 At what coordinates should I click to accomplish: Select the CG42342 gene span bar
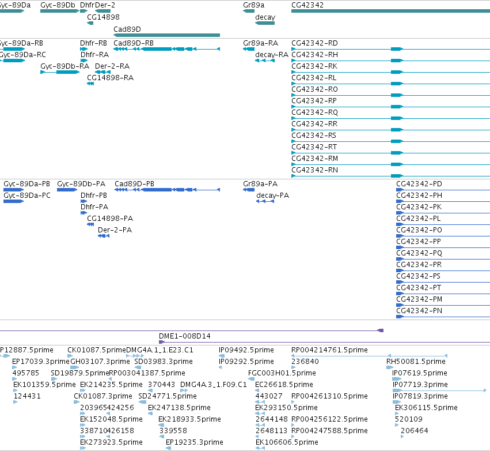(390, 11)
